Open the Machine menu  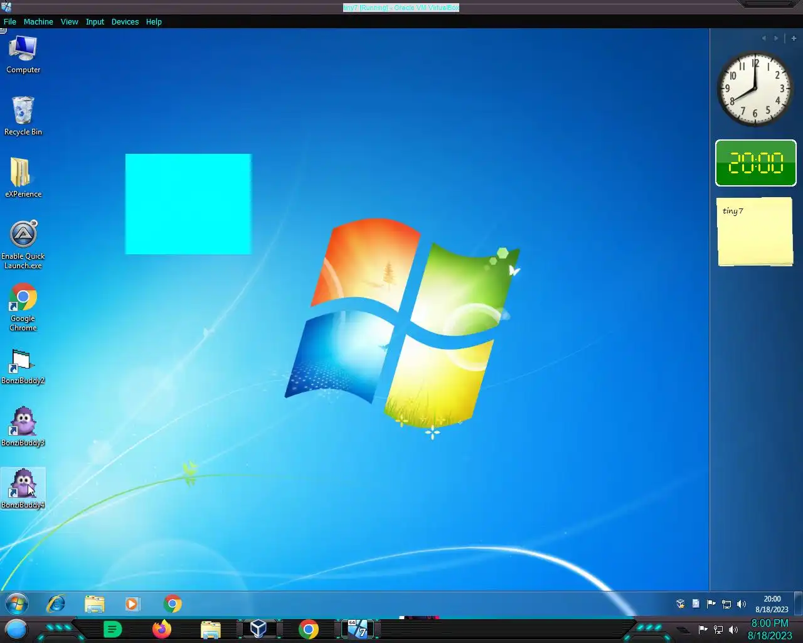tap(38, 21)
